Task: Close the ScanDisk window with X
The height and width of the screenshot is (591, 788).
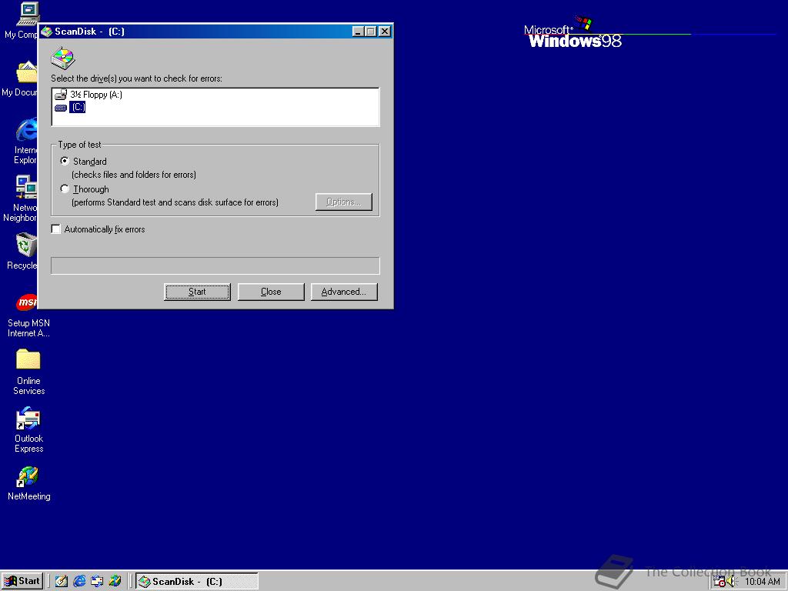Action: pos(385,32)
